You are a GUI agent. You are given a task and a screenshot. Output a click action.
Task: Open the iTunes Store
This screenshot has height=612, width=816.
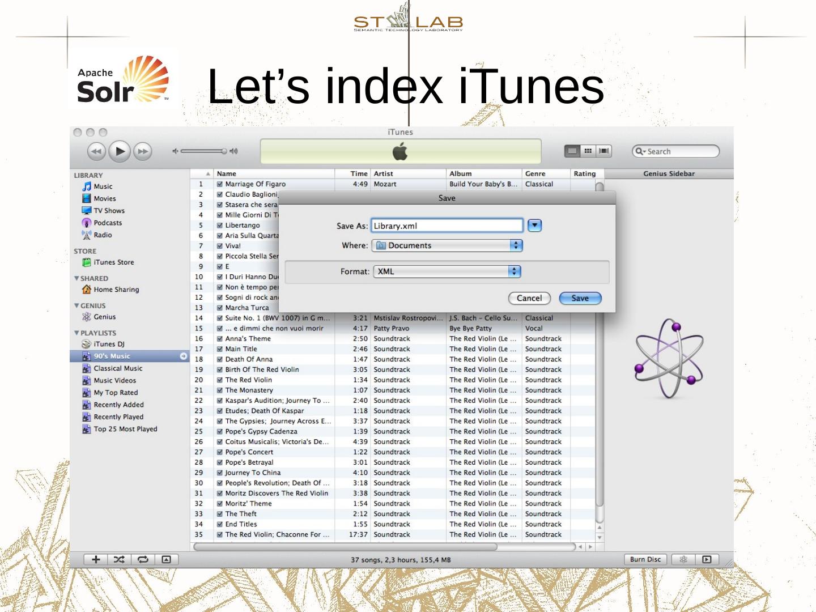coord(113,262)
